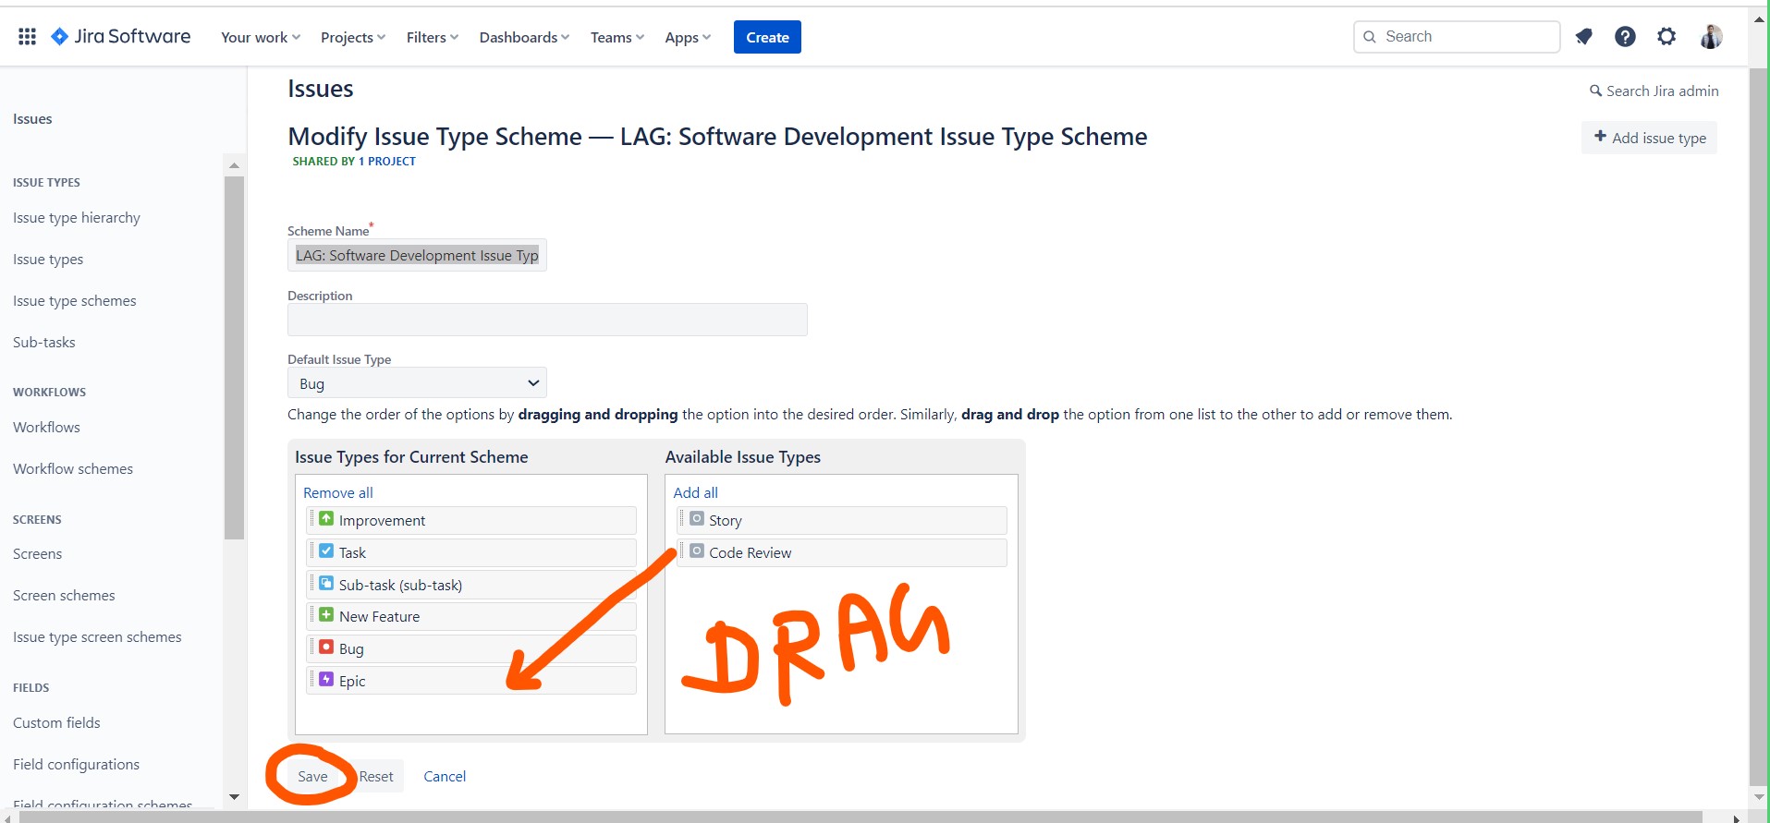The width and height of the screenshot is (1770, 823).
Task: Click the Jira Software logo
Action: [121, 37]
